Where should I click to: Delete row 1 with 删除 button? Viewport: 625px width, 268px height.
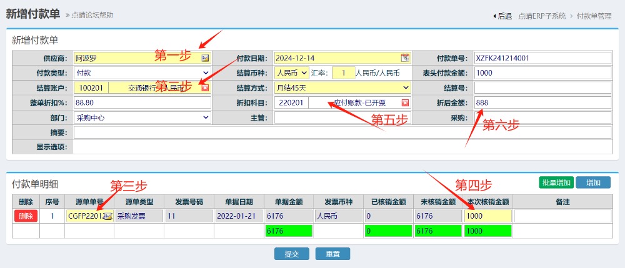click(x=26, y=216)
